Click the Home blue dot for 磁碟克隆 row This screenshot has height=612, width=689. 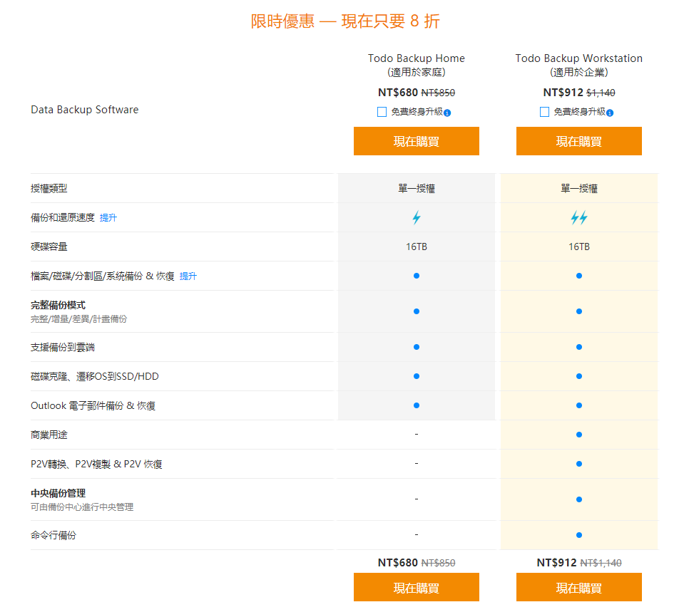(417, 376)
